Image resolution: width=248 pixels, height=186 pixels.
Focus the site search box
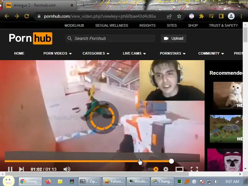click(110, 38)
